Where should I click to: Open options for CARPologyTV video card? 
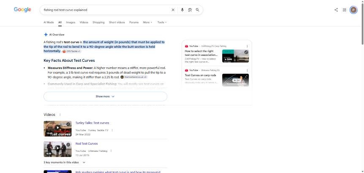click(x=247, y=46)
